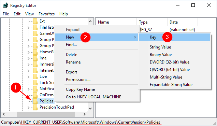The height and width of the screenshot is (126, 217).
Task: Close the Registry Editor window
Action: pos(209,5)
